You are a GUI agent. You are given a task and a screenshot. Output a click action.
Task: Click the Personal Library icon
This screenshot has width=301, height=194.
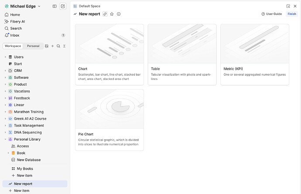(x=10, y=140)
